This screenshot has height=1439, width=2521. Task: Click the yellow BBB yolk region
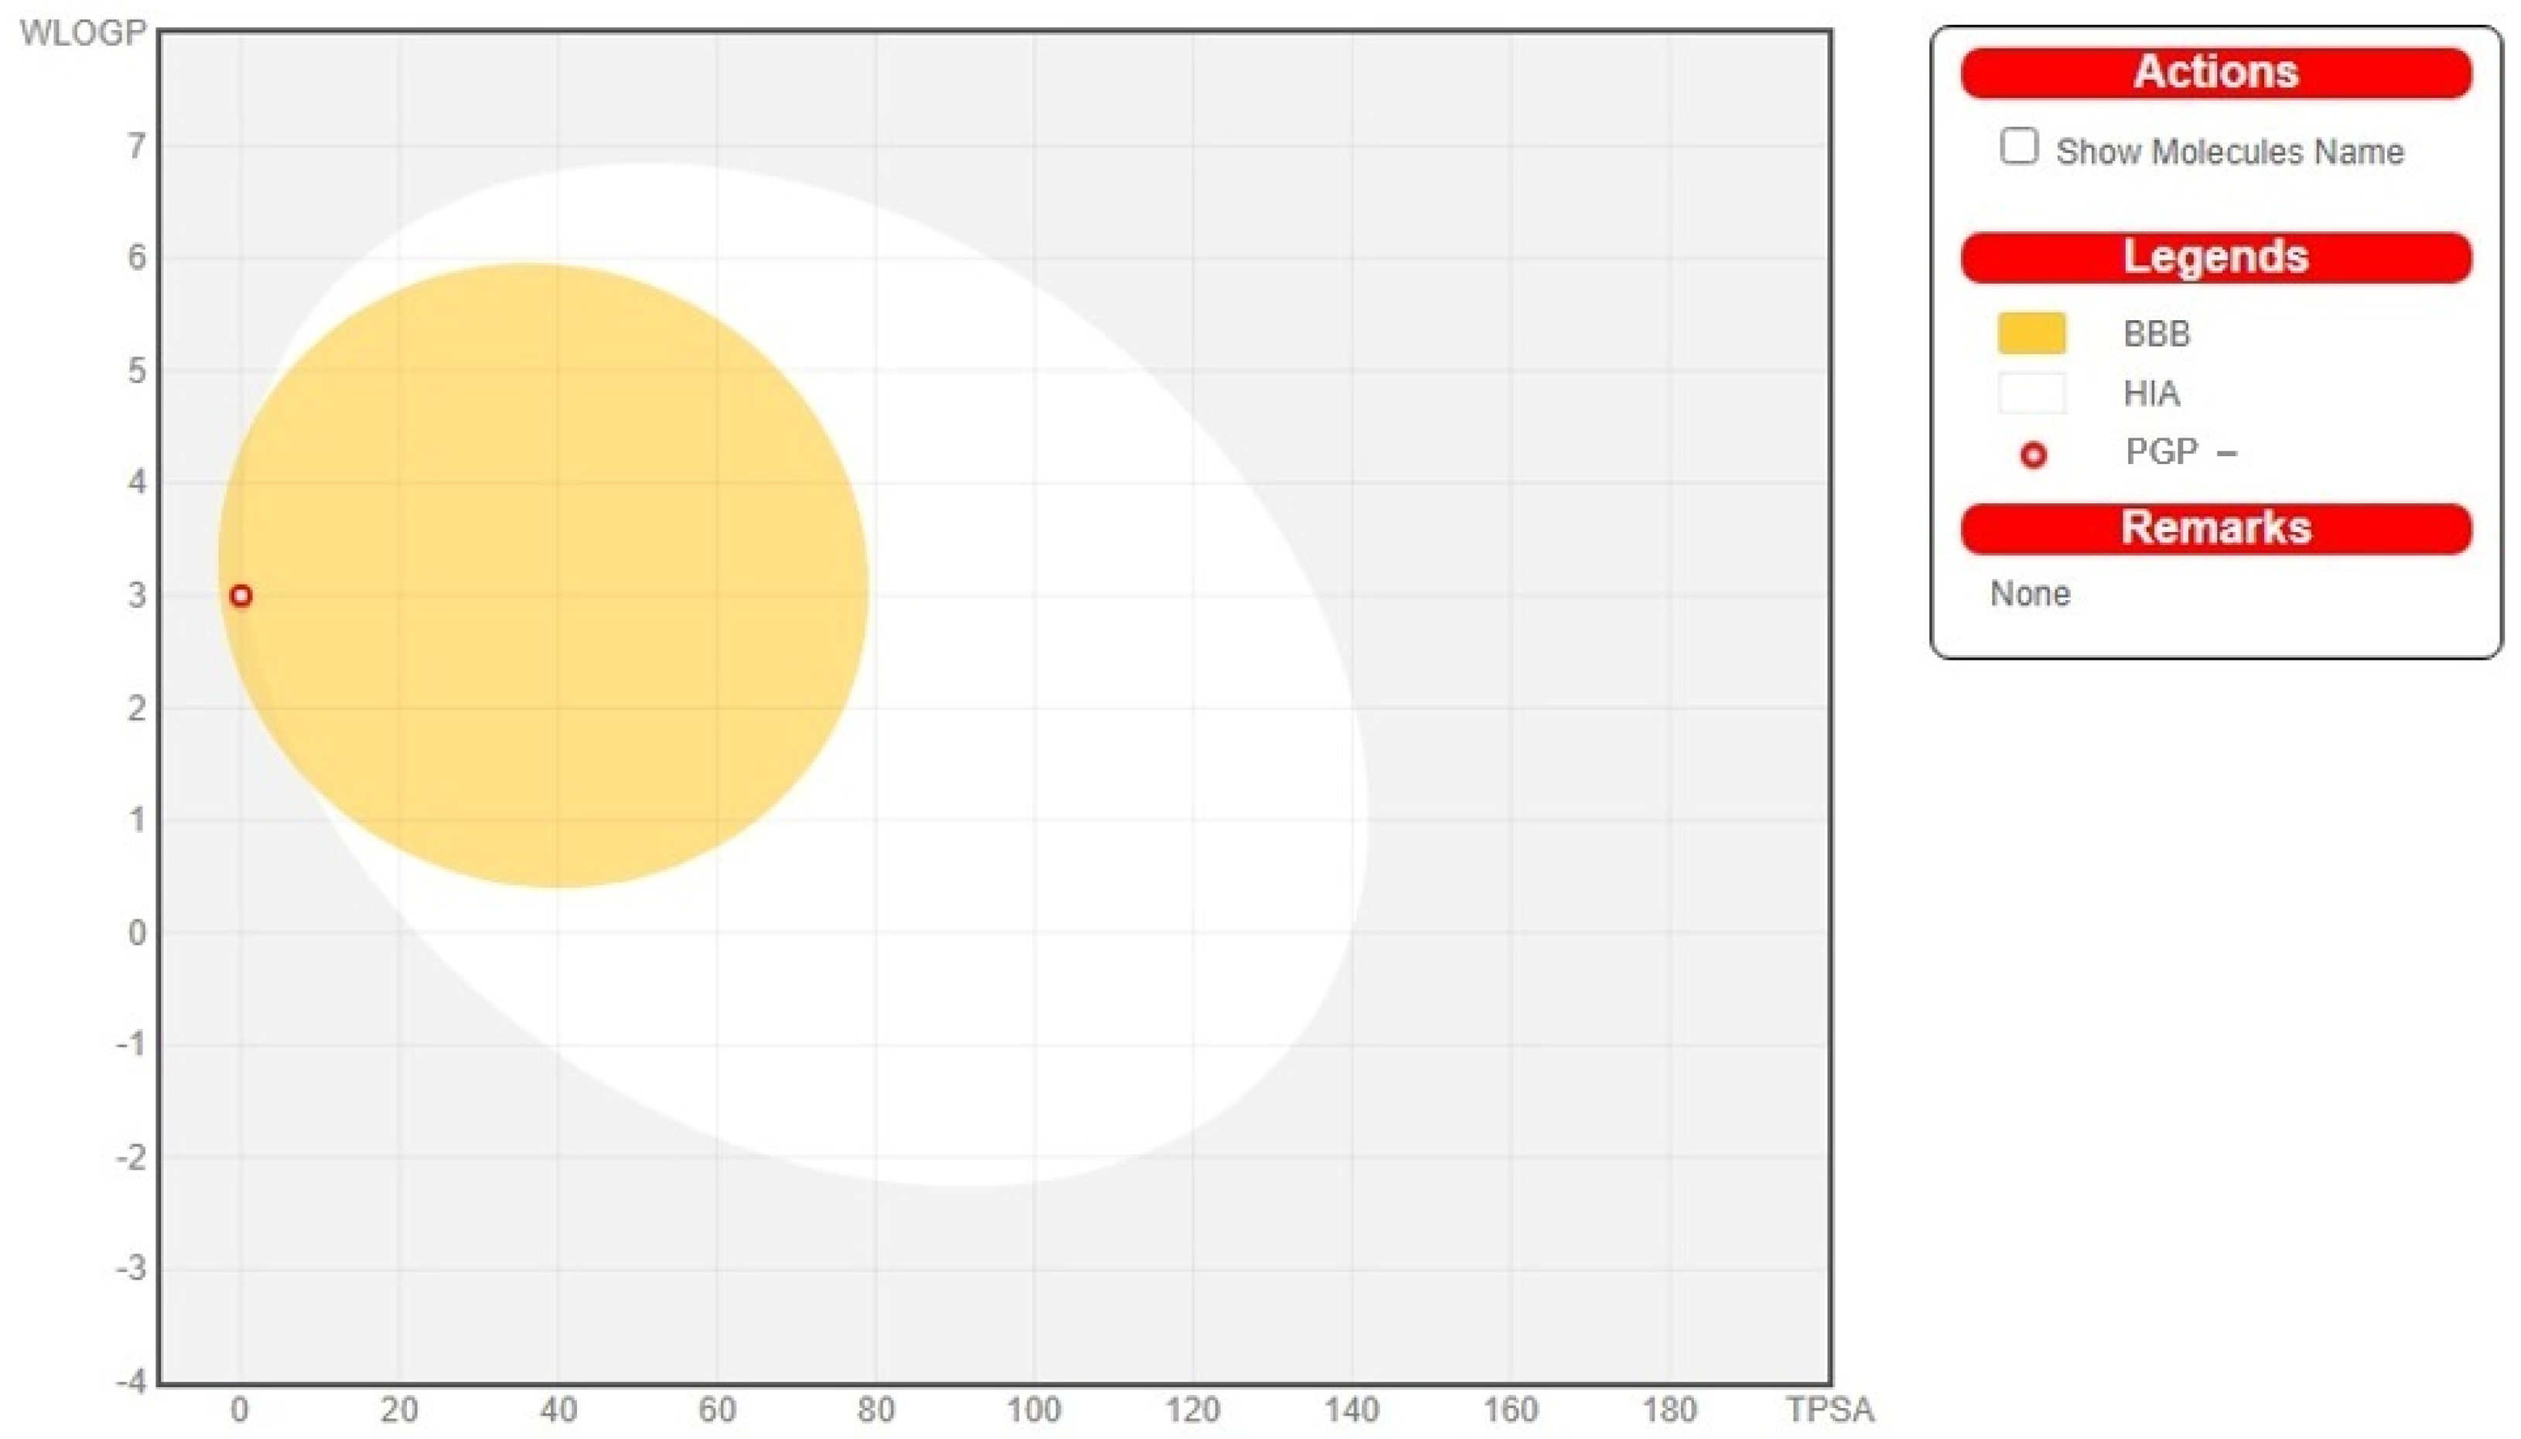(x=544, y=573)
